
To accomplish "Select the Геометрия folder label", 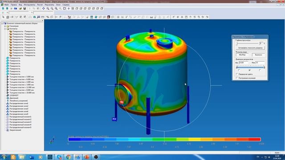I will click(14, 26).
